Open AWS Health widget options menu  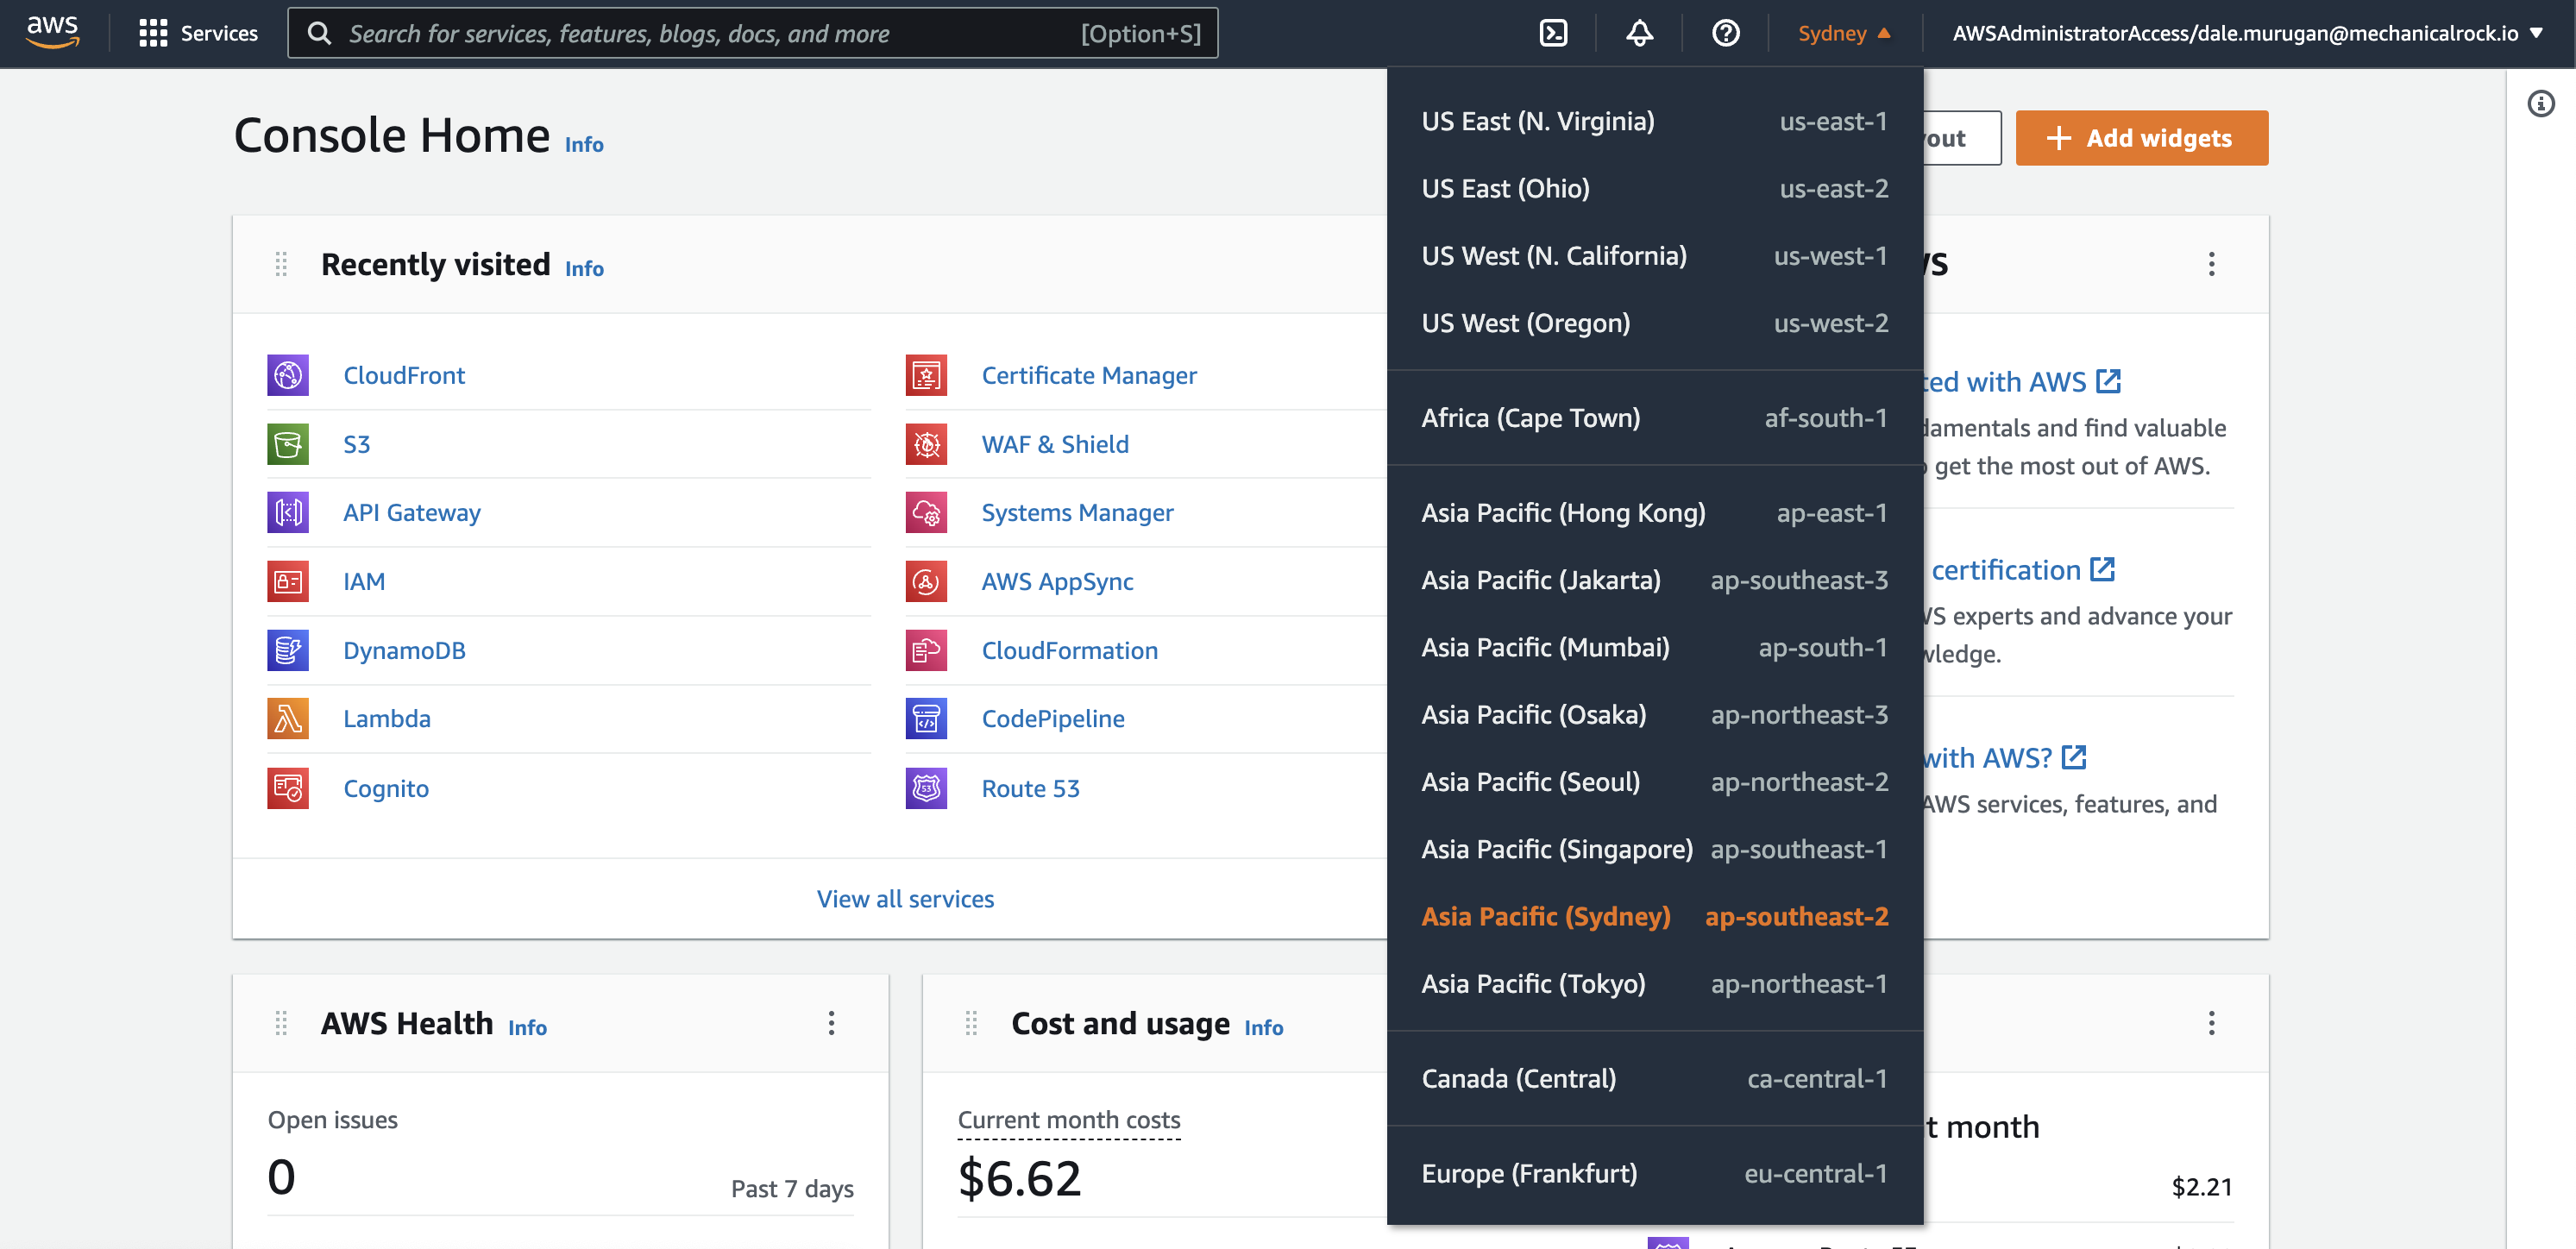(x=831, y=1023)
